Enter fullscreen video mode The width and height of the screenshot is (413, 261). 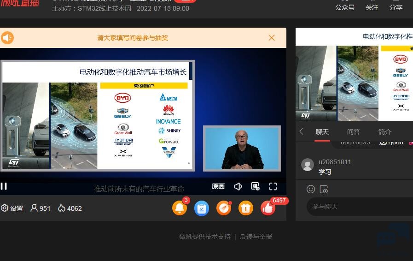[x=273, y=187]
